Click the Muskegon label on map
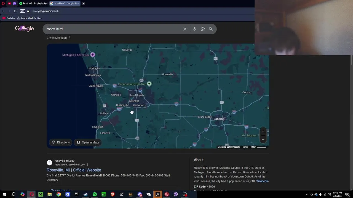 pos(94,68)
